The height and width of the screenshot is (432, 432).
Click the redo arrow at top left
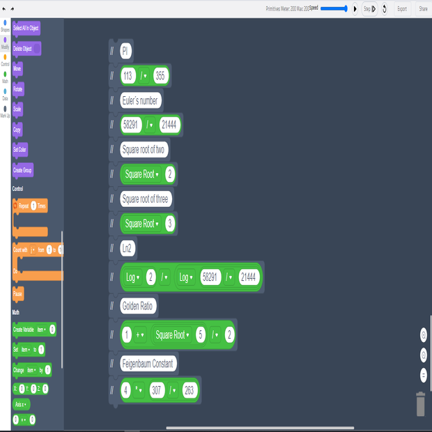(x=13, y=8)
